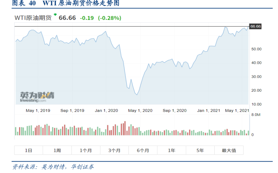Click the 8.0M volume axis label
The image size is (278, 173).
[256, 115]
